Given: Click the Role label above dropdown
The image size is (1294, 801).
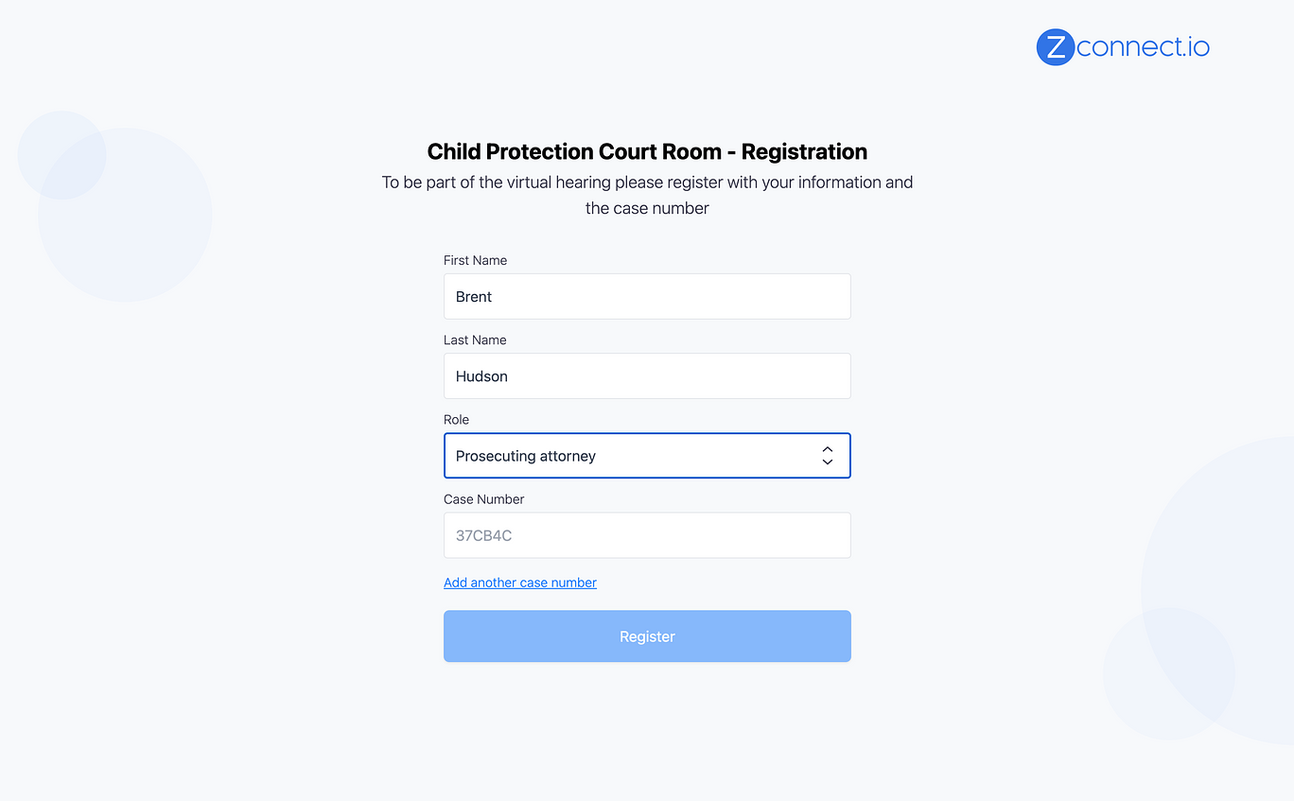Looking at the screenshot, I should 456,419.
